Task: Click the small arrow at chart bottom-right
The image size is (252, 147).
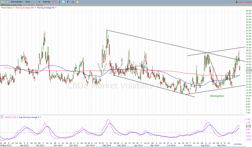Action: tap(242, 114)
